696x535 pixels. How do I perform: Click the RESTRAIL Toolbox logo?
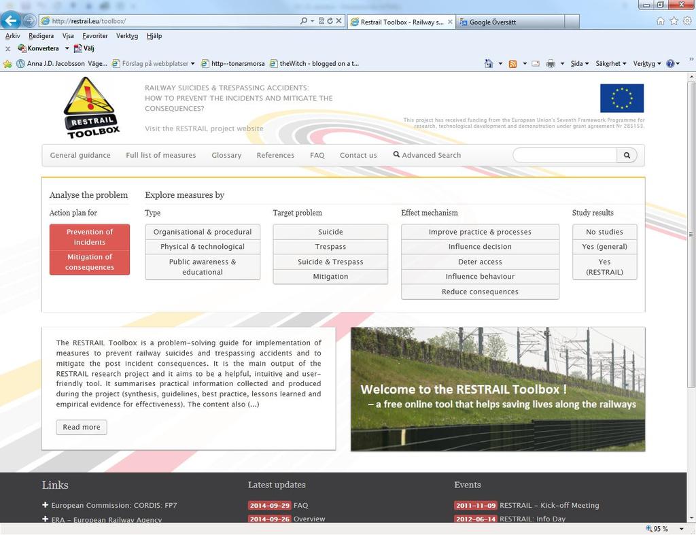[92, 108]
